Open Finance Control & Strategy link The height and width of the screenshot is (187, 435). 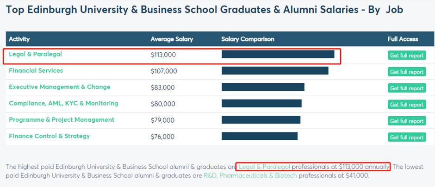49,136
